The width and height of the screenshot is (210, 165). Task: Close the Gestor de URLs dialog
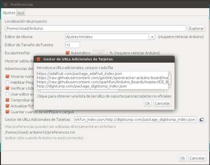(x=38, y=59)
